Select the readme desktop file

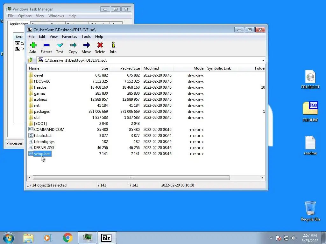[310, 146]
